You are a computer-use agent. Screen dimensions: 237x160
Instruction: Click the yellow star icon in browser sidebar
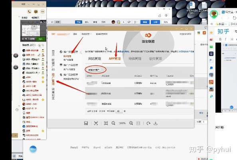[211, 32]
